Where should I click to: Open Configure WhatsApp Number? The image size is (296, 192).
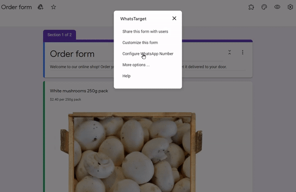pos(148,54)
